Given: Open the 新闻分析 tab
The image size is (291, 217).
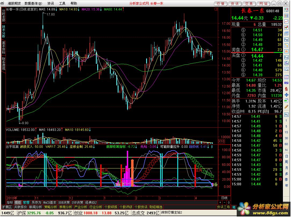Looking at the screenshot, I should pos(36,207).
